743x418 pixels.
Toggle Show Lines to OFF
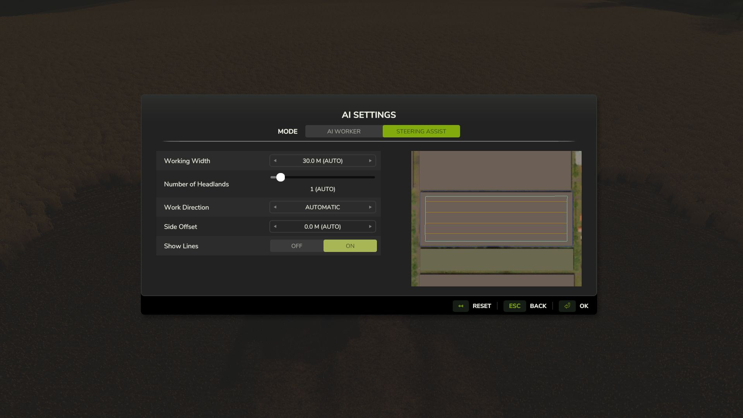(296, 245)
